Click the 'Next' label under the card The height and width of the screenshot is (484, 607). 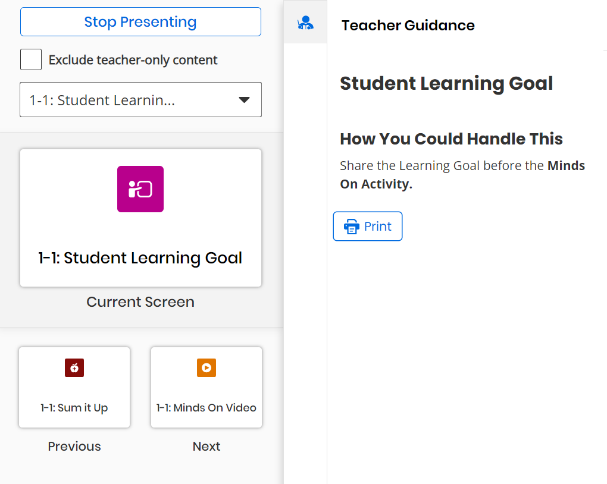coord(206,447)
